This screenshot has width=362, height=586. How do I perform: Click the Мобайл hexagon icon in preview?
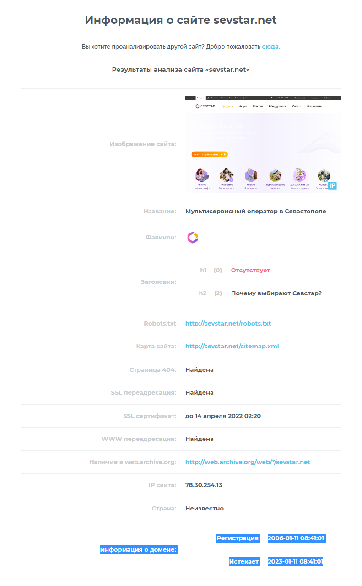(x=251, y=175)
